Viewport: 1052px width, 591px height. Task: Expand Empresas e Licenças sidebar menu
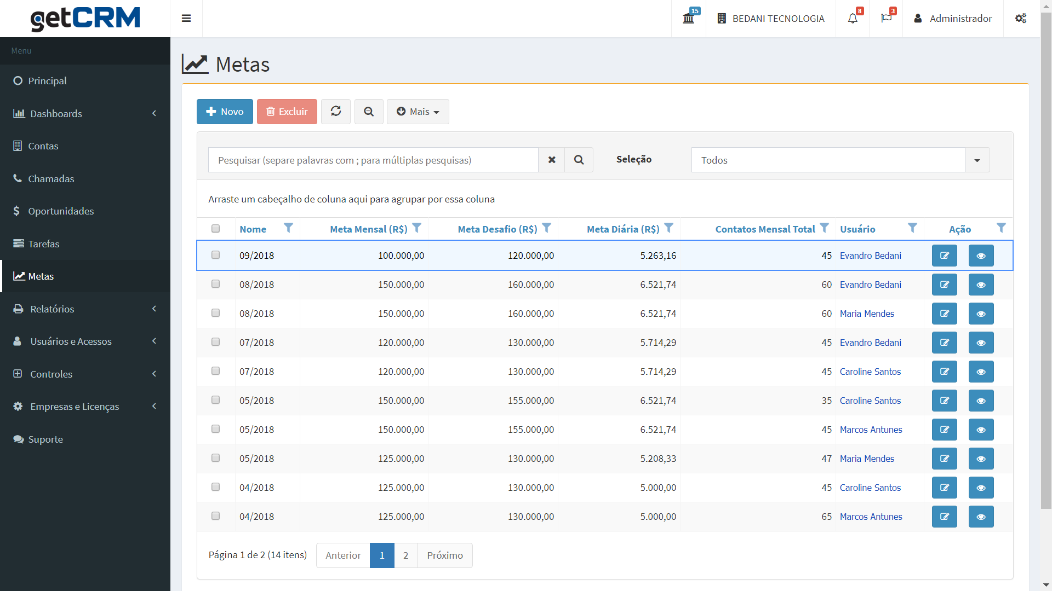[x=85, y=407]
